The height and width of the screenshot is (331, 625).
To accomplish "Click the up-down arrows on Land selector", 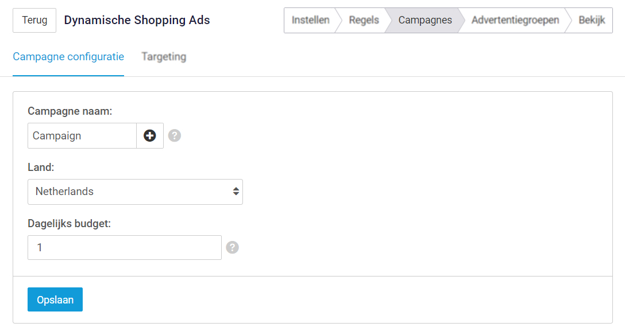I will (x=236, y=192).
